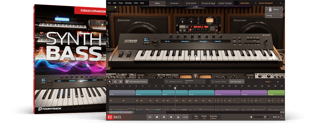Viewport: 319px width, 129px height.
Task: Click Add/Edit Chords button
Action: click(174, 82)
